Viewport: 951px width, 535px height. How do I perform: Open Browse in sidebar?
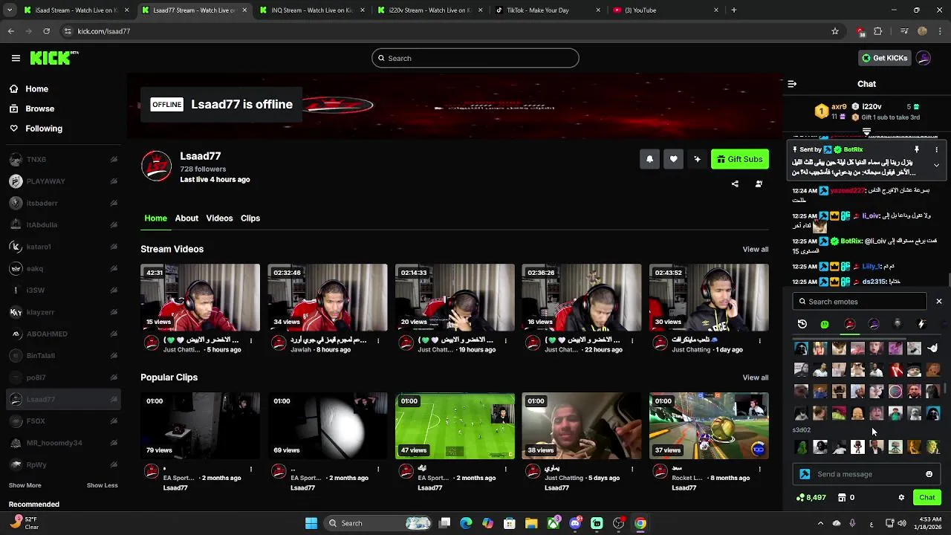[63, 108]
